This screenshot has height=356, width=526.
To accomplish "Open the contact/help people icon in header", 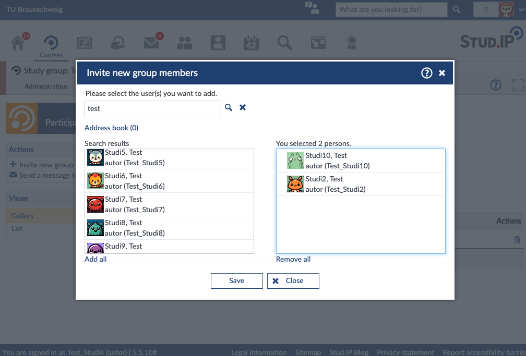I will click(x=312, y=8).
